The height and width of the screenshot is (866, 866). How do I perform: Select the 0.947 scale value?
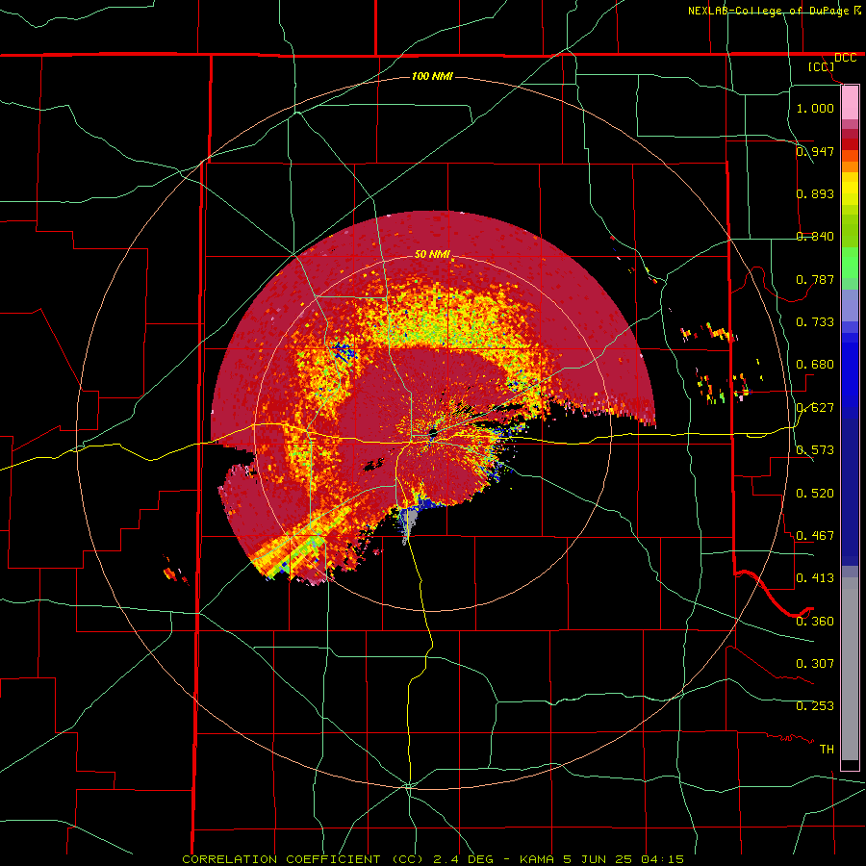coord(815,151)
